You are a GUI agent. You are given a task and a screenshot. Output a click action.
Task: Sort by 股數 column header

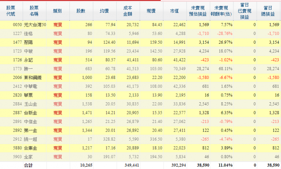pos(81,11)
